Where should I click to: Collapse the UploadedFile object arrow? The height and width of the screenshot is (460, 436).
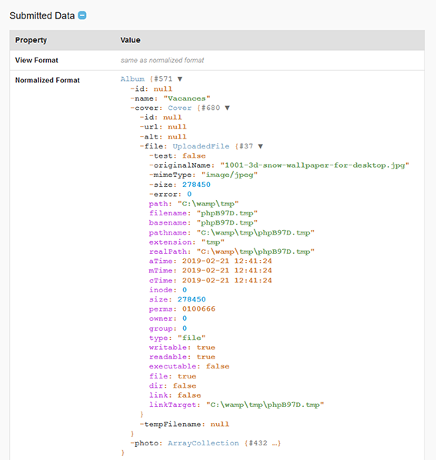click(261, 146)
